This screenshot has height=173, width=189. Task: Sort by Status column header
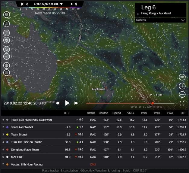click(91, 113)
